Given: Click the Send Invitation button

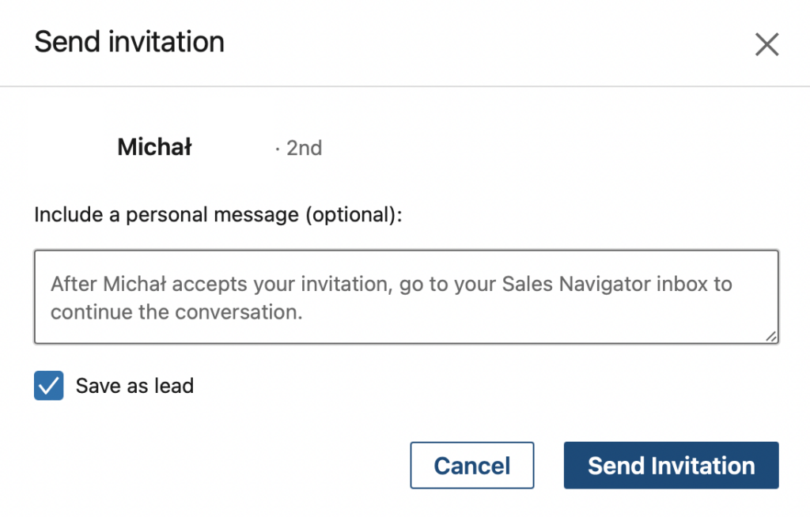Looking at the screenshot, I should [671, 466].
